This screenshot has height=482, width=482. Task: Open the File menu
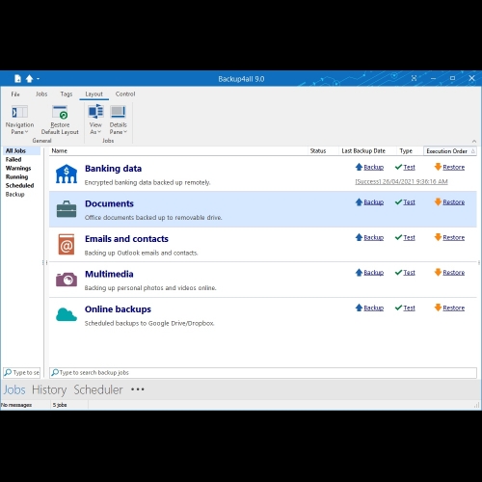point(15,94)
